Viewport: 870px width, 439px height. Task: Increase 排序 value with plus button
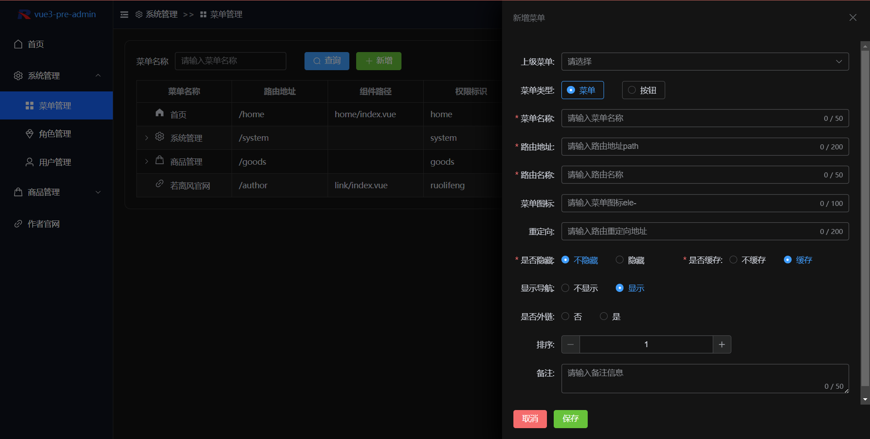(x=722, y=344)
